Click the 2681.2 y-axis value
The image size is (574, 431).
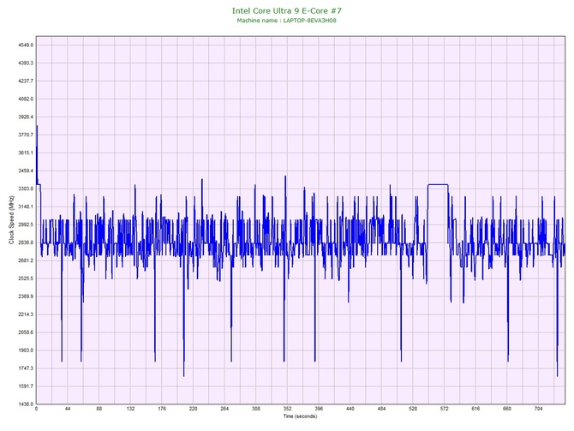[x=26, y=260]
